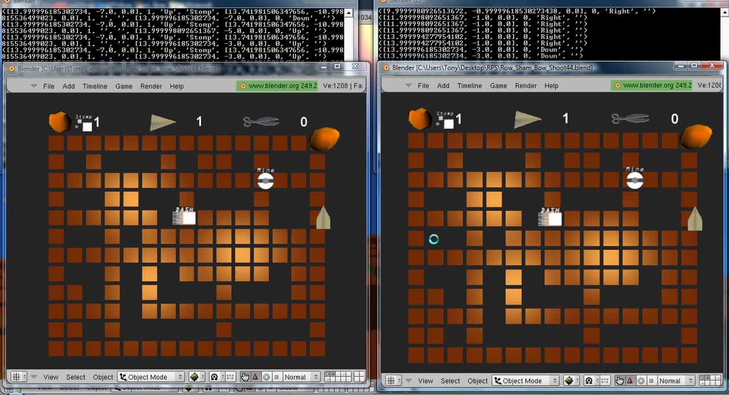The width and height of the screenshot is (729, 395).
Task: Open Normal orientation dropdown in right window
Action: [674, 381]
